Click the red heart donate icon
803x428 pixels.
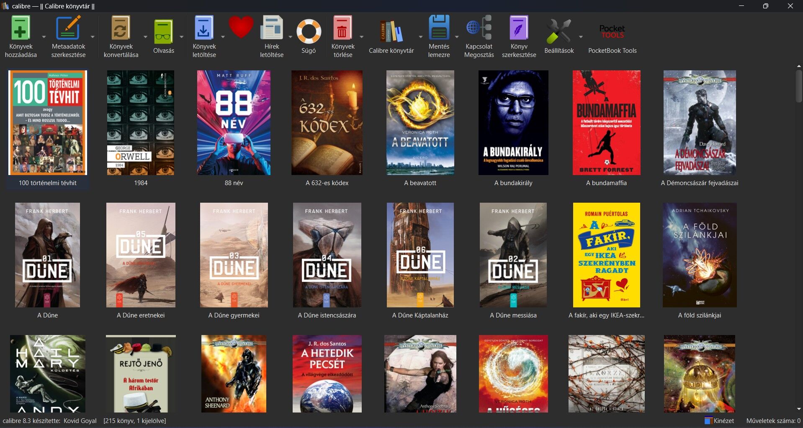pos(241,28)
